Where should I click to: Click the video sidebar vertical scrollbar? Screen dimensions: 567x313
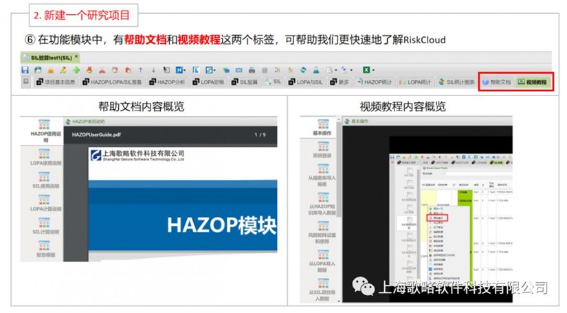click(339, 209)
